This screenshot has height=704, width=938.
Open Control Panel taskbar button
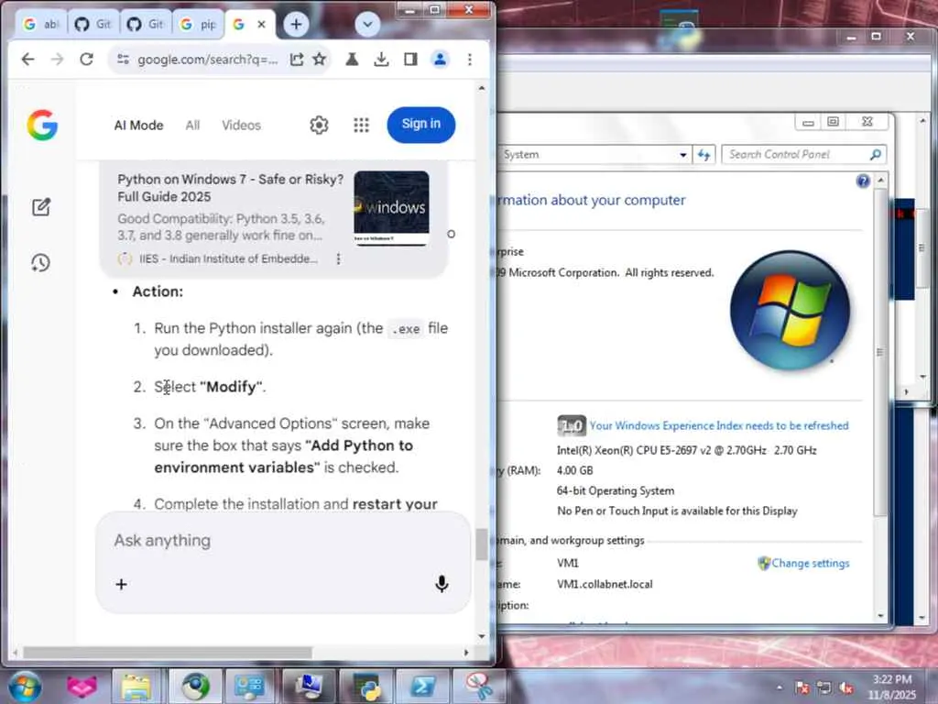249,687
